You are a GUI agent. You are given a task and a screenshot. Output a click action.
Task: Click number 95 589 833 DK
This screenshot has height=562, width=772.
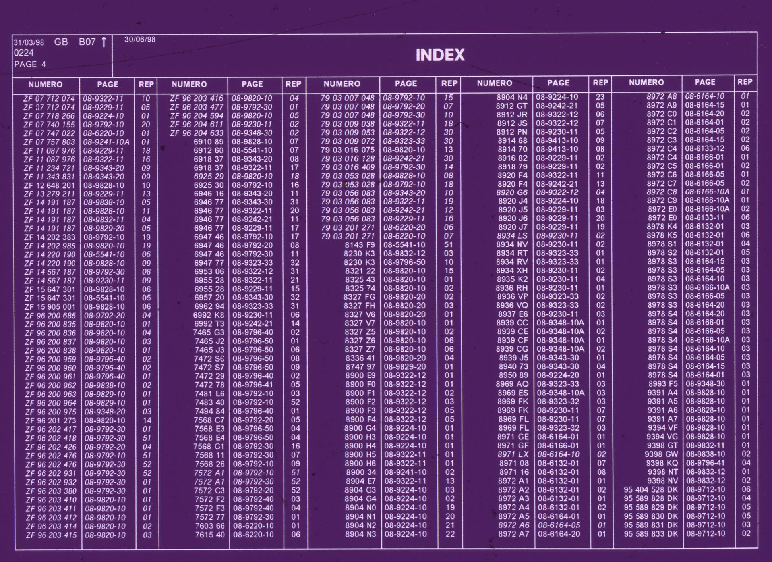[x=651, y=534]
